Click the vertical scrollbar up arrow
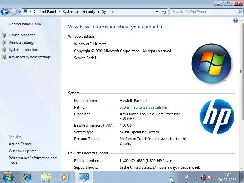This screenshot has width=244, height=183. click(x=241, y=20)
